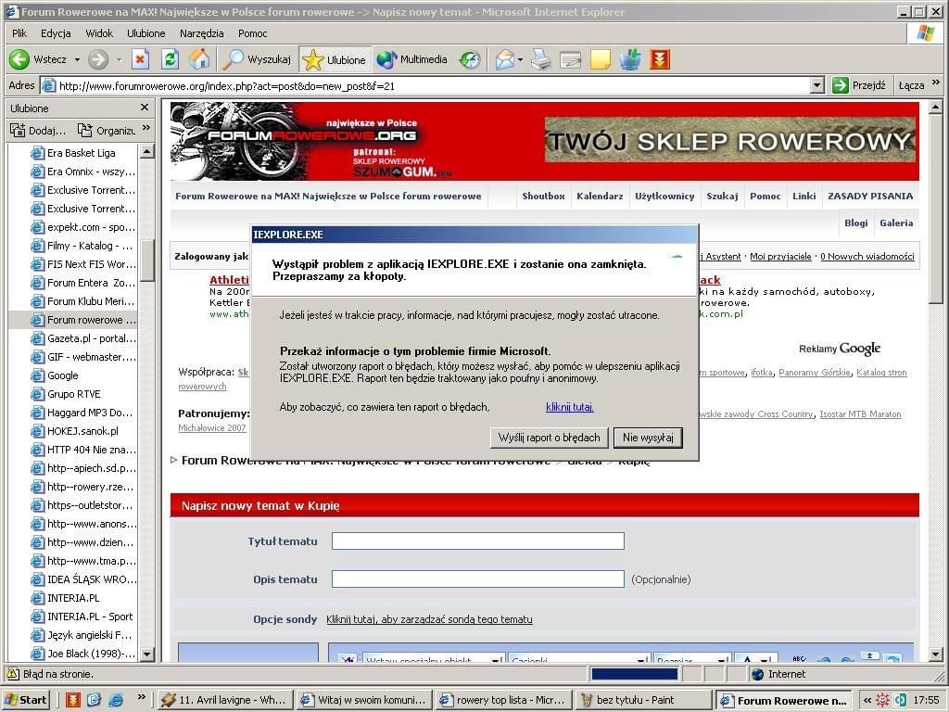The image size is (949, 712).
Task: Click Nie wysyłaj button
Action: pos(648,438)
